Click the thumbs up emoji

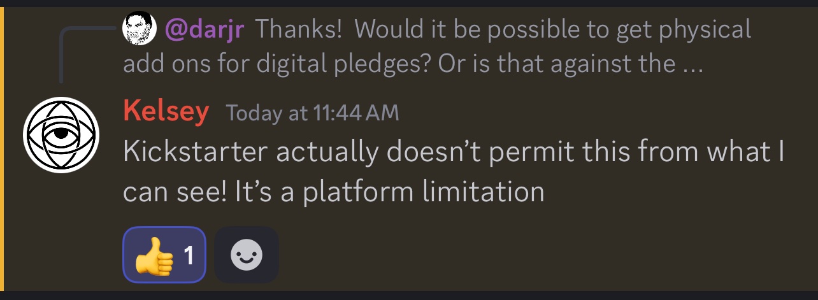click(x=153, y=255)
